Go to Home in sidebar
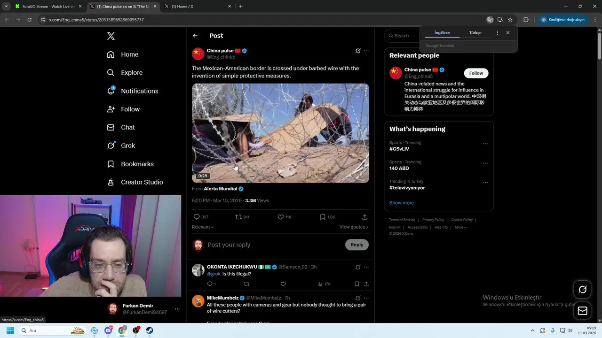Viewport: 602px width, 338px height. (x=123, y=54)
